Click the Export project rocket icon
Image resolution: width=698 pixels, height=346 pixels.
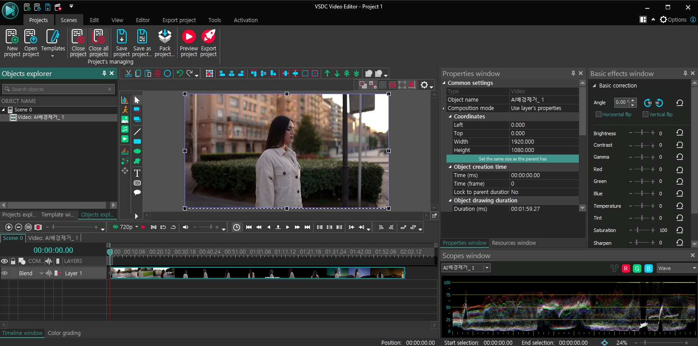(209, 36)
